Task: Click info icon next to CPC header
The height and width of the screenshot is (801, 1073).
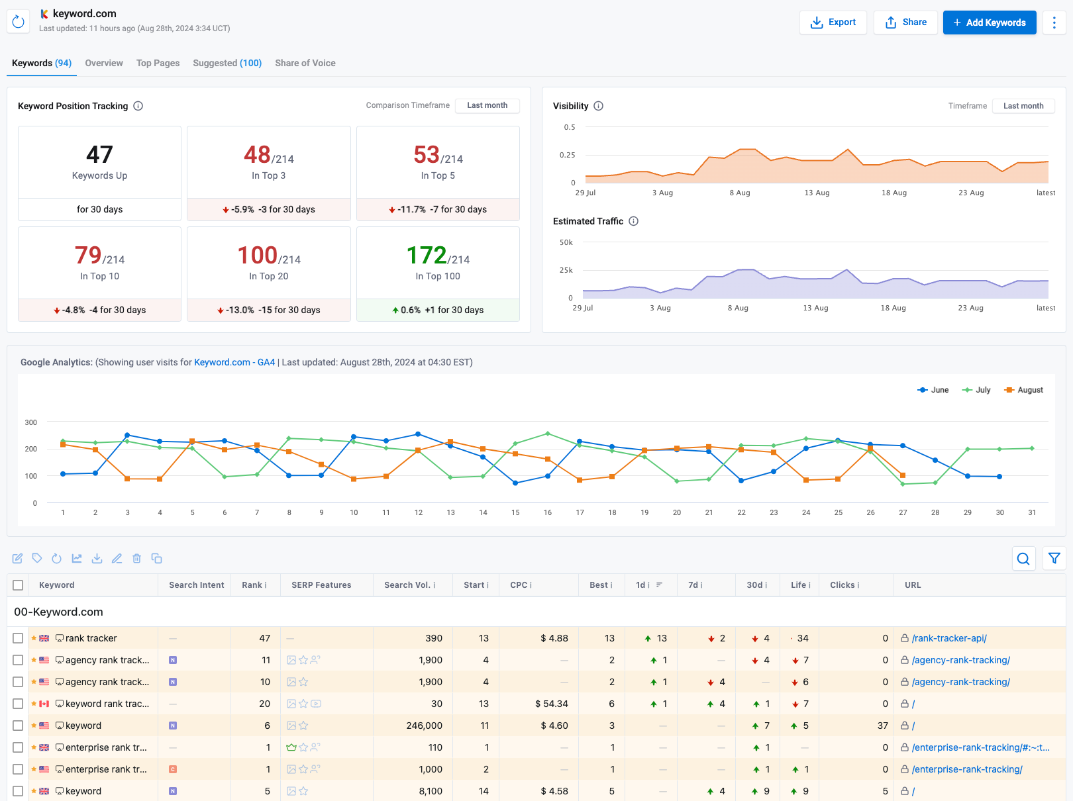Action: [x=531, y=585]
